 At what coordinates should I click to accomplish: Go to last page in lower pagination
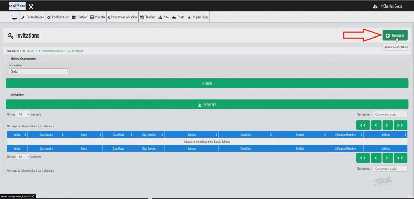(400, 158)
